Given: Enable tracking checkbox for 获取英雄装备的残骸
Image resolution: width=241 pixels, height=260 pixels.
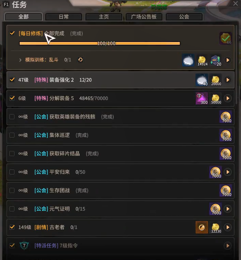Looking at the screenshot, I should (x=12, y=117).
